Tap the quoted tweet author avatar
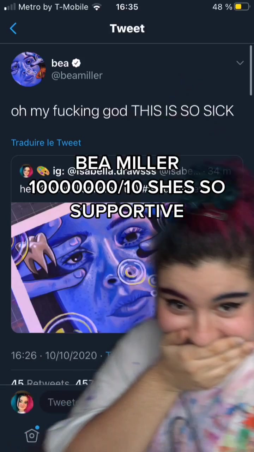Viewport: 254px width, 452px height. click(26, 171)
